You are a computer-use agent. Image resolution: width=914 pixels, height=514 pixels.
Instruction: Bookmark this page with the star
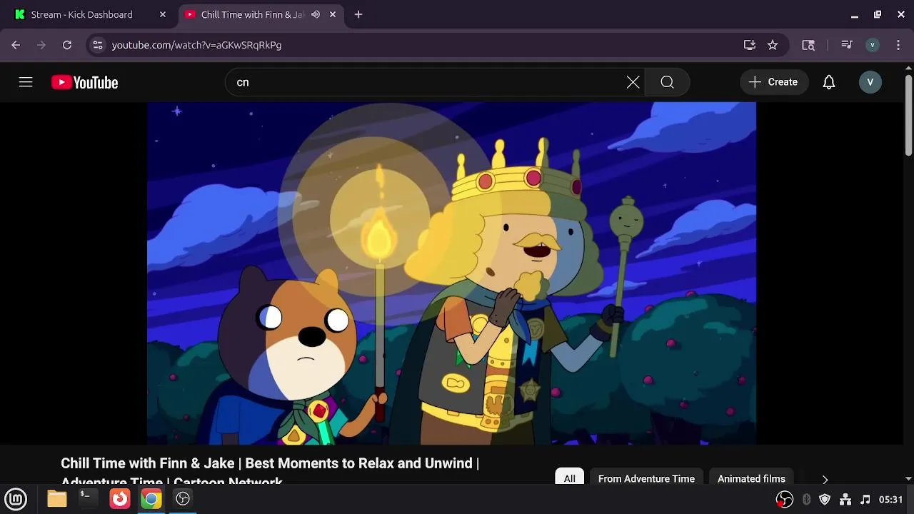click(x=773, y=45)
